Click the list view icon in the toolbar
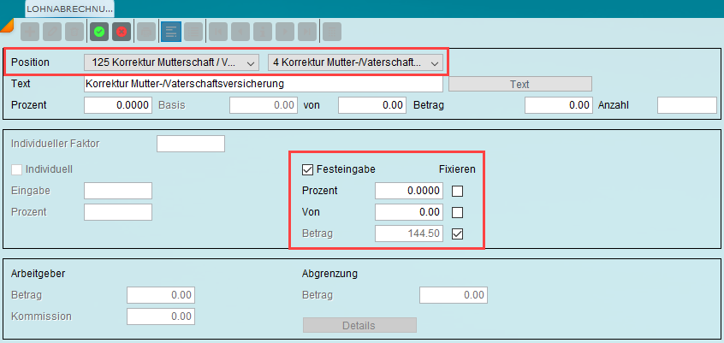724x343 pixels. coord(193,32)
